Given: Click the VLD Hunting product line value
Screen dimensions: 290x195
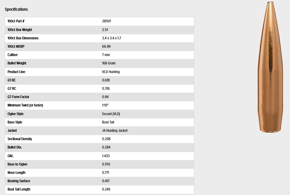Looking at the screenshot, I should pyautogui.click(x=111, y=72).
